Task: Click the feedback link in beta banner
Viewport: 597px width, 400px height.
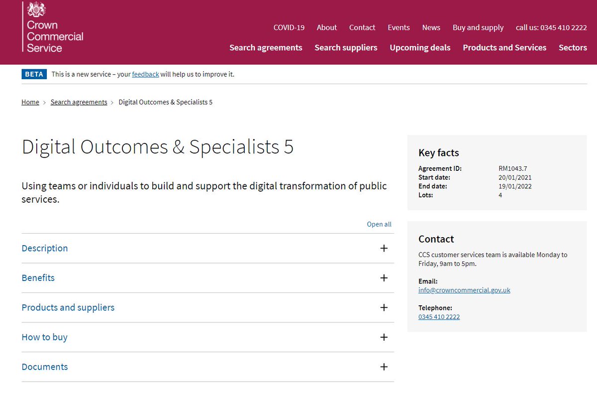Action: (145, 74)
